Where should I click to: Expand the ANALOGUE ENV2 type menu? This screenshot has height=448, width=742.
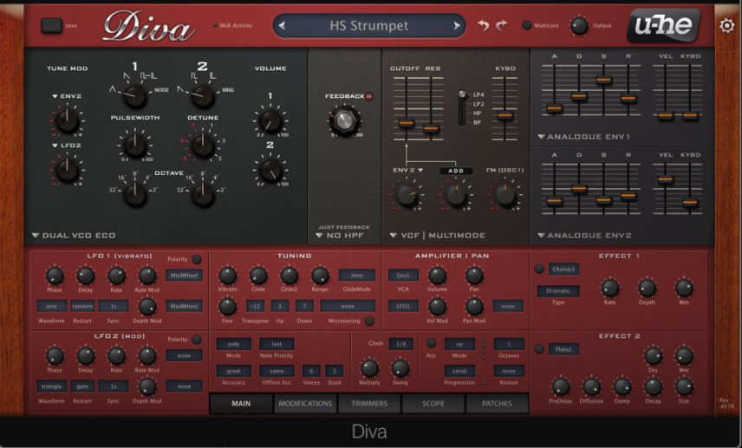tap(584, 235)
